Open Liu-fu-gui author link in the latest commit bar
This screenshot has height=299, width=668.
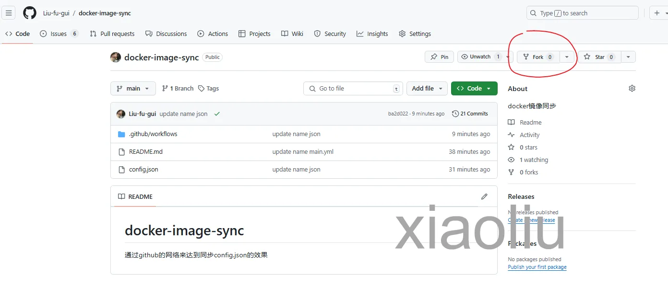(x=143, y=114)
